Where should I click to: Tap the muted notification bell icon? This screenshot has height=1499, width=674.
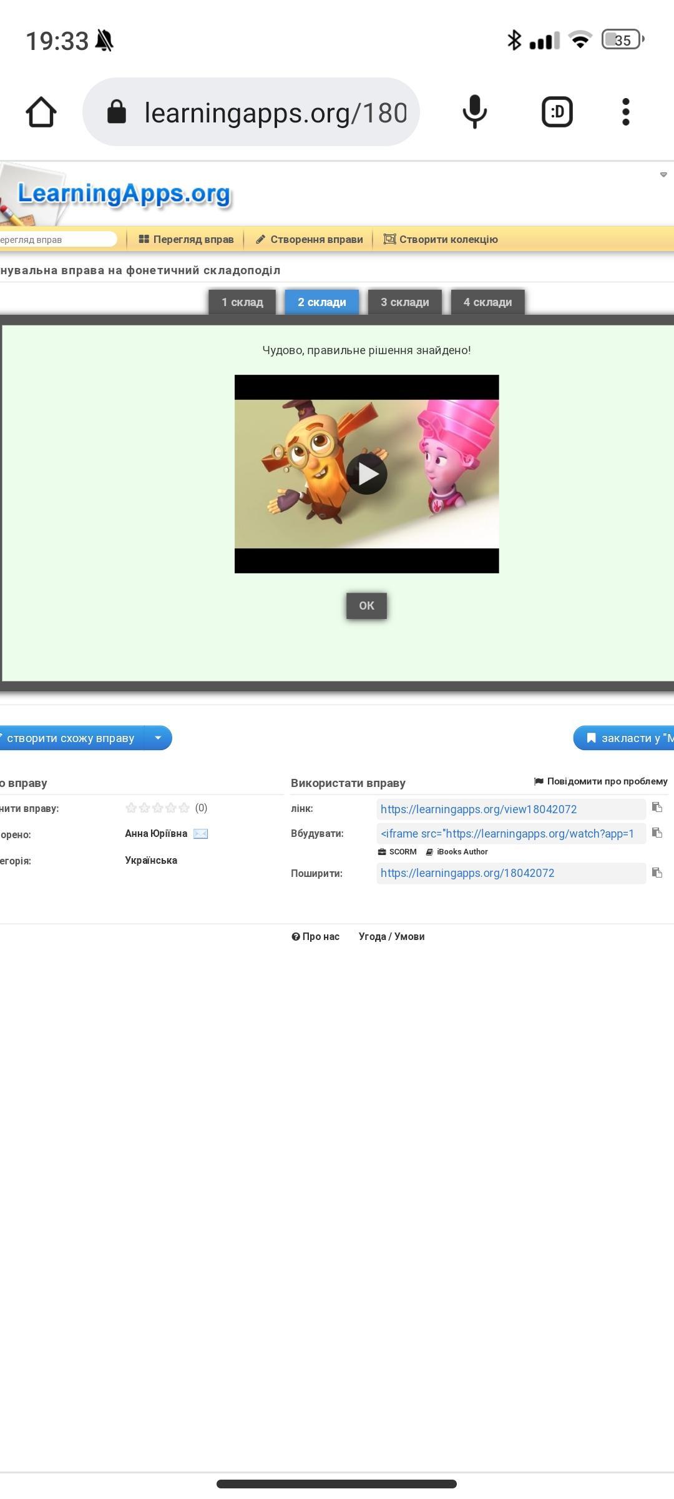[x=105, y=41]
